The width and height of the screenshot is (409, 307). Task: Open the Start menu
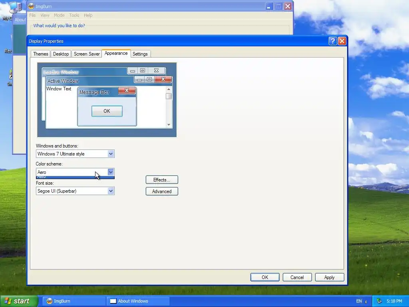coord(19,301)
